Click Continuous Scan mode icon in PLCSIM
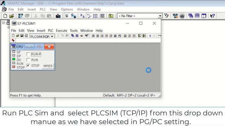This screenshot has height=126, width=225. [144, 36]
